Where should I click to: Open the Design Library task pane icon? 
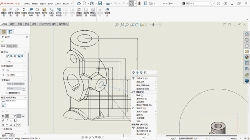tap(247, 40)
